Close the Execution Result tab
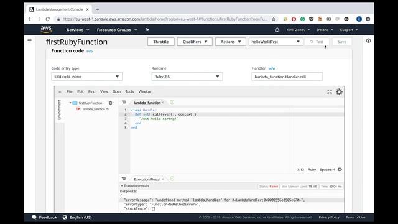Screen dimensions: 398x224 [x=163, y=179]
